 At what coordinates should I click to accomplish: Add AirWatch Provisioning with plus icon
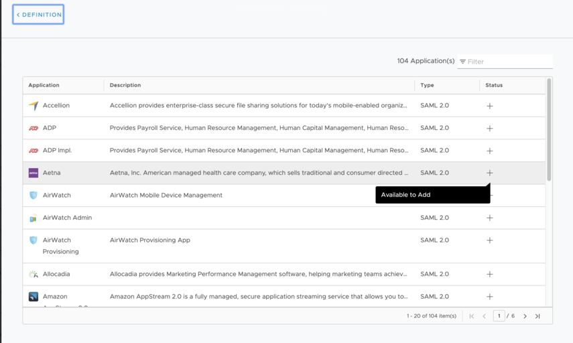pyautogui.click(x=489, y=241)
